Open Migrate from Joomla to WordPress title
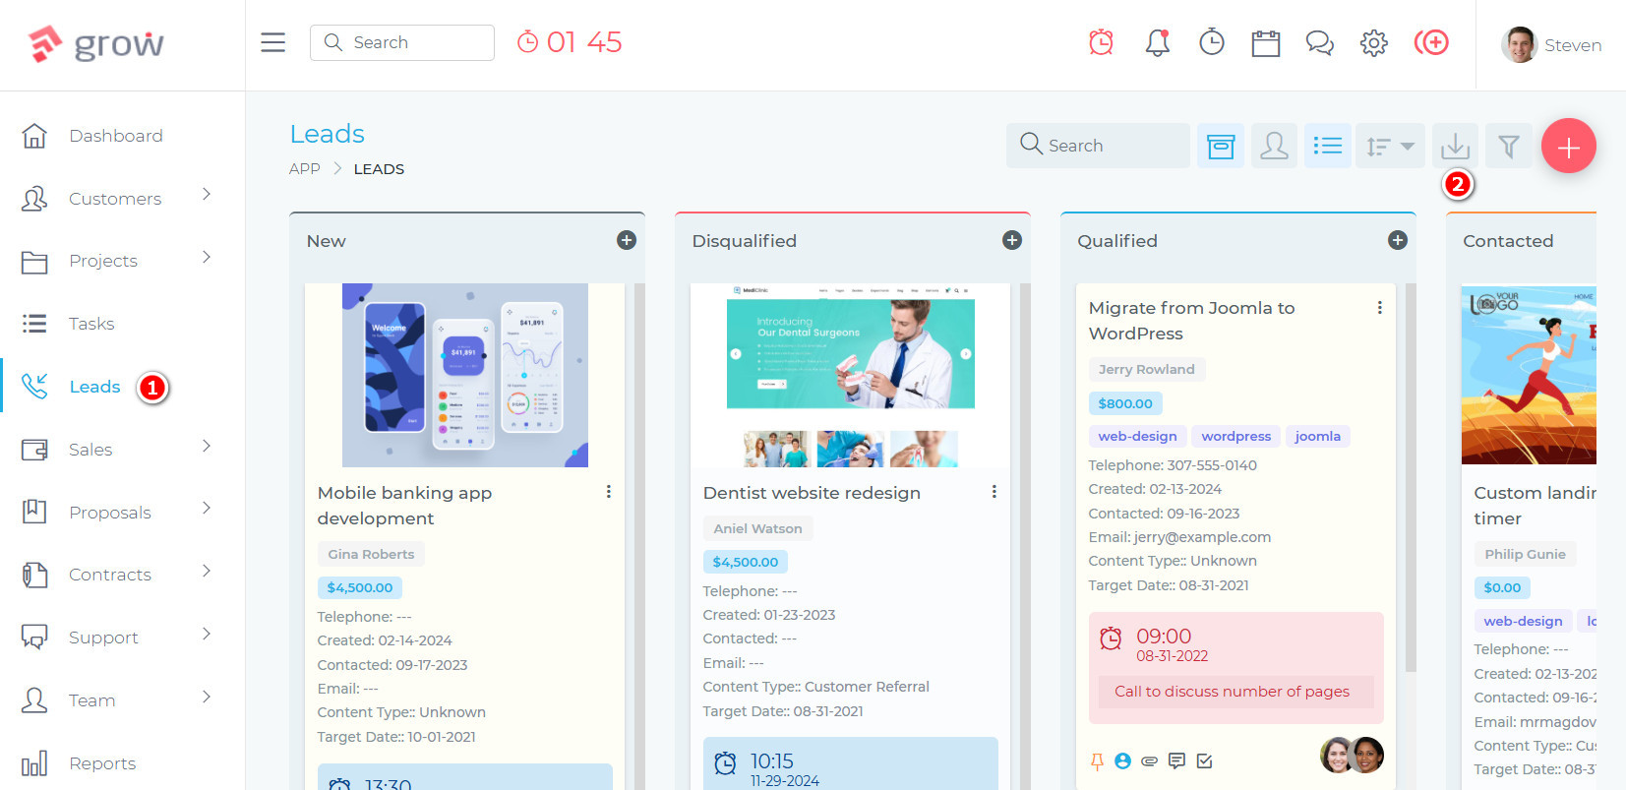Viewport: 1626px width, 790px height. tap(1191, 321)
